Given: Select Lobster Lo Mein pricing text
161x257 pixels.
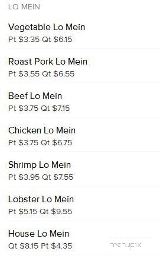Looking at the screenshot, I should (40, 211).
